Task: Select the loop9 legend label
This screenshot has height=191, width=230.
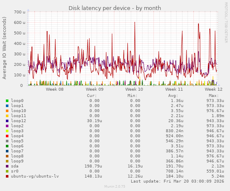Action: point(17,161)
